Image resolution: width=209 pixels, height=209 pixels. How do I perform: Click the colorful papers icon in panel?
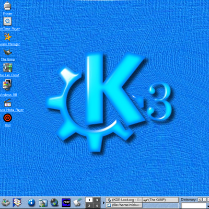[17, 203]
